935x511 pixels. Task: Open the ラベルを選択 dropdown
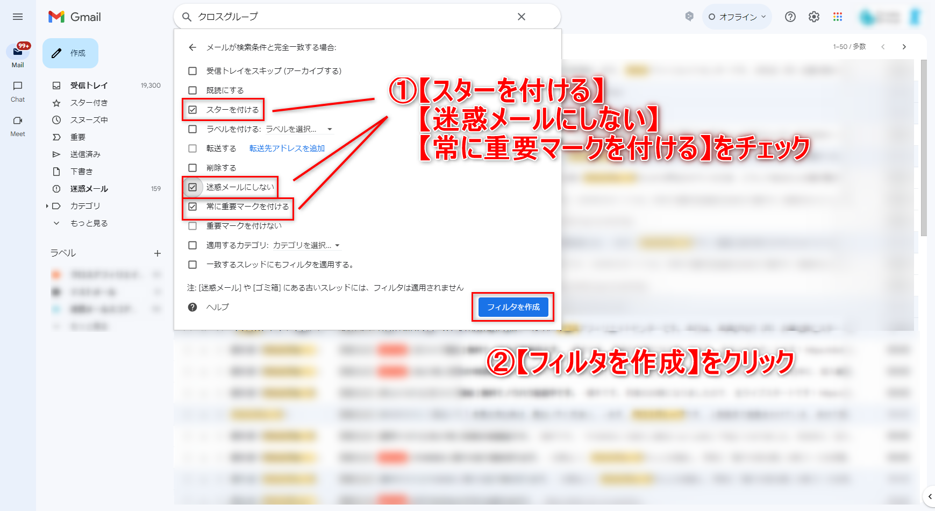[x=299, y=129]
